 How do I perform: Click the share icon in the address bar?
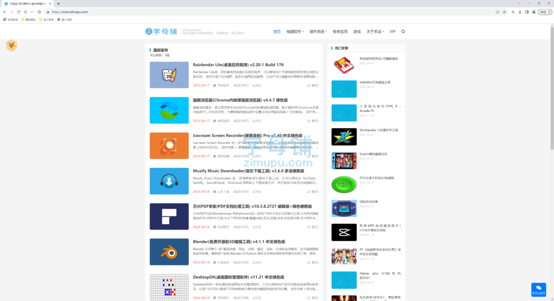click(498, 12)
